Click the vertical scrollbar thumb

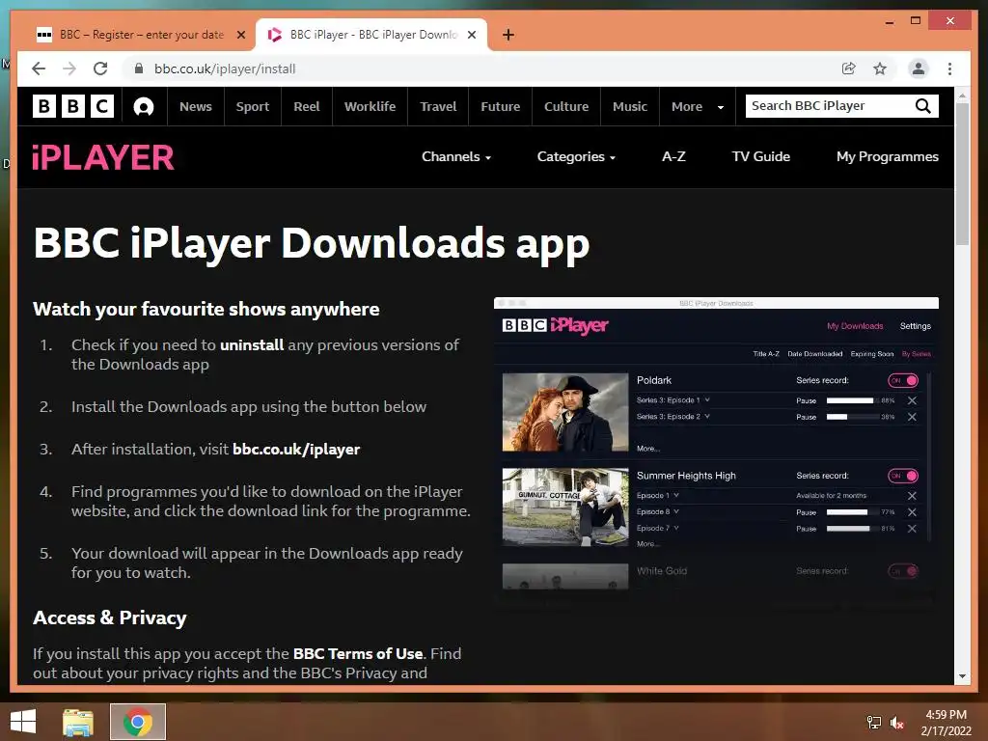962,174
